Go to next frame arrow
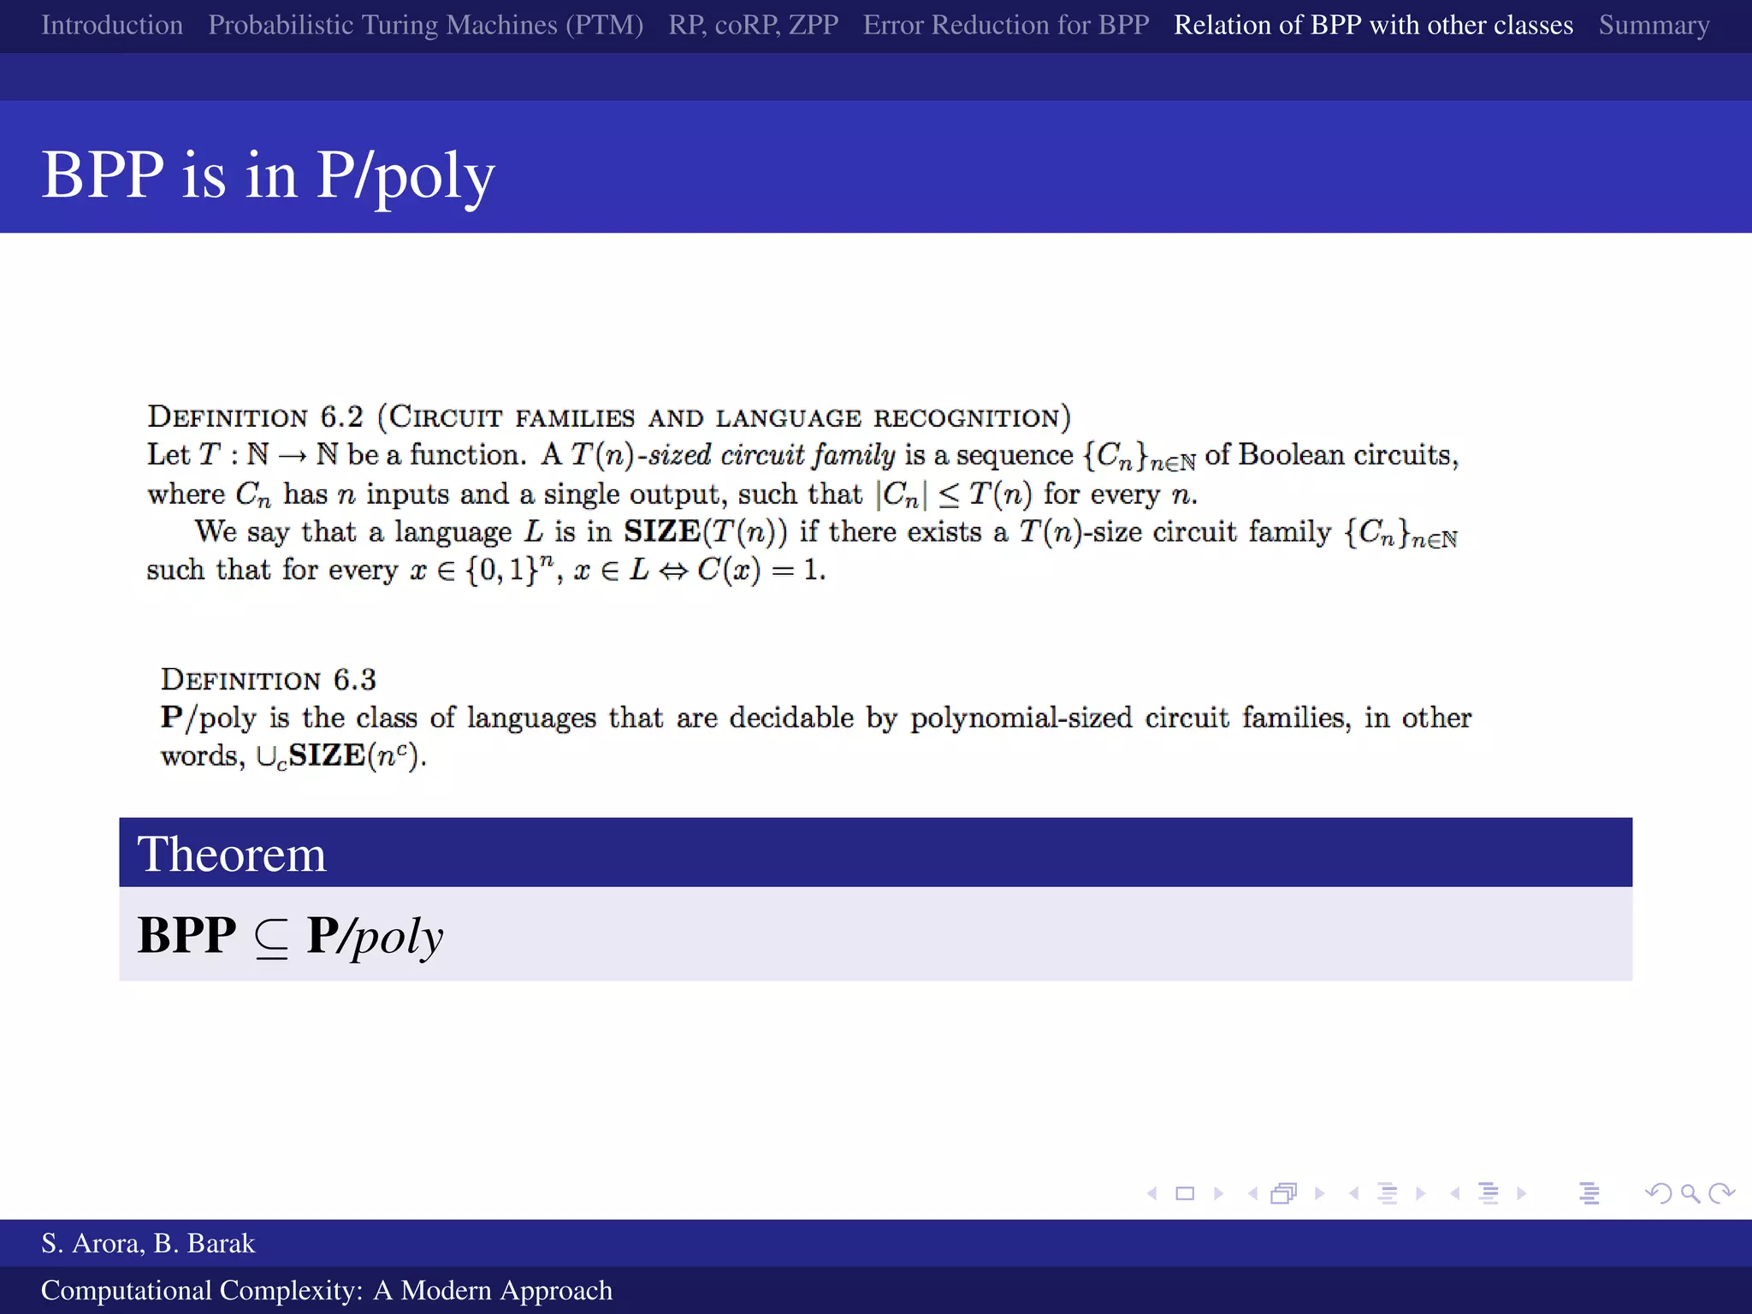 (1320, 1193)
